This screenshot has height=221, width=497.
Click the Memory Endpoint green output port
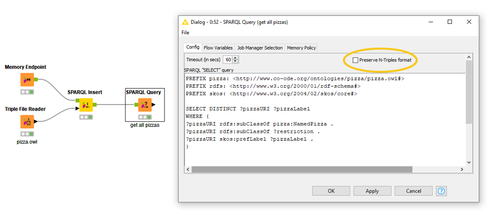click(x=36, y=79)
